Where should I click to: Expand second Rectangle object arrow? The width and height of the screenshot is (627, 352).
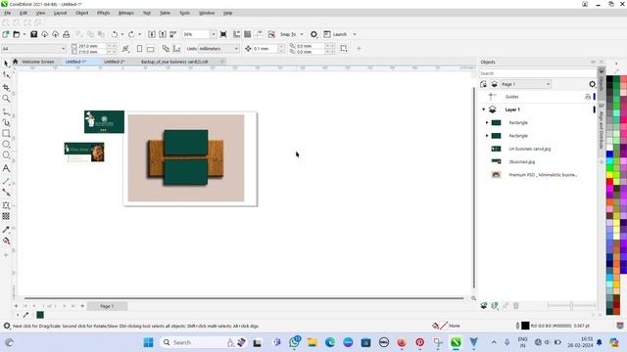487,136
